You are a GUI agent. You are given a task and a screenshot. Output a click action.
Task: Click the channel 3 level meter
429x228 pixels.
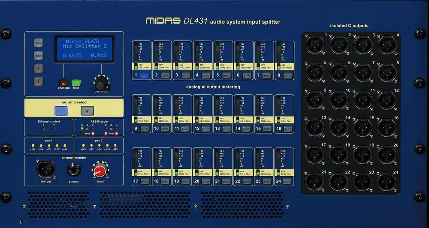(177, 52)
